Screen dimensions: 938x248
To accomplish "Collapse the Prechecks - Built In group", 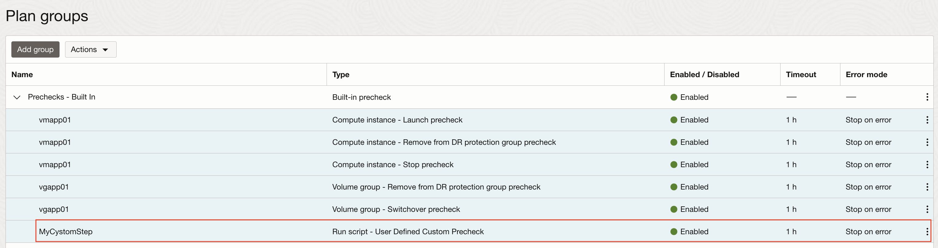I will click(x=17, y=97).
